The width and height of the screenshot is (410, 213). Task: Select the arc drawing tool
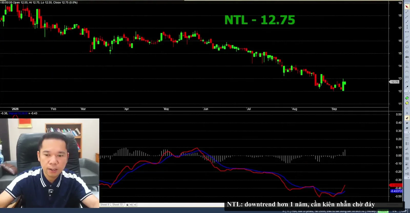coord(407,72)
